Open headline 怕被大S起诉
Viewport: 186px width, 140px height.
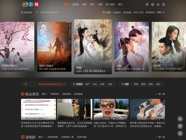(110, 124)
